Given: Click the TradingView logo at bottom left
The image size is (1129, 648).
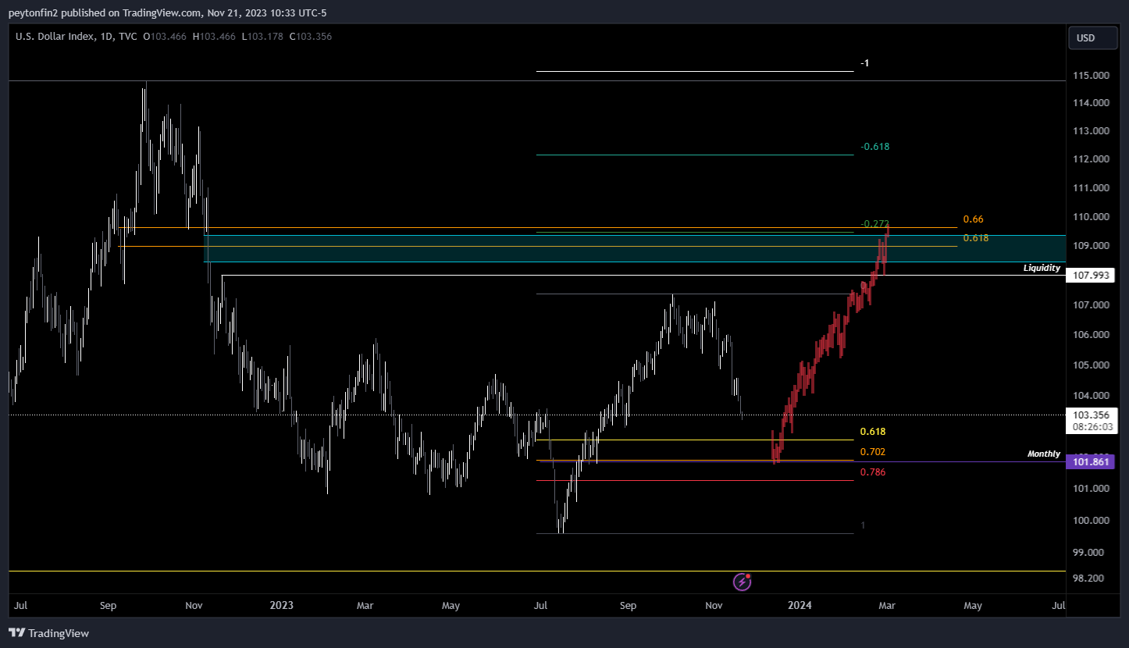Looking at the screenshot, I should click(x=48, y=633).
